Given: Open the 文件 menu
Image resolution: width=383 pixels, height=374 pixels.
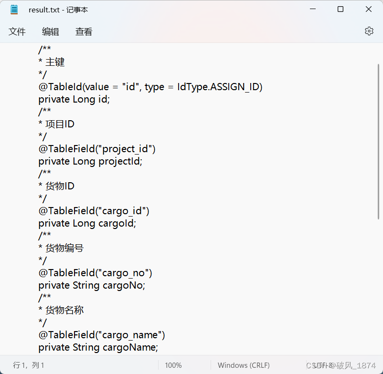Looking at the screenshot, I should pyautogui.click(x=17, y=31).
